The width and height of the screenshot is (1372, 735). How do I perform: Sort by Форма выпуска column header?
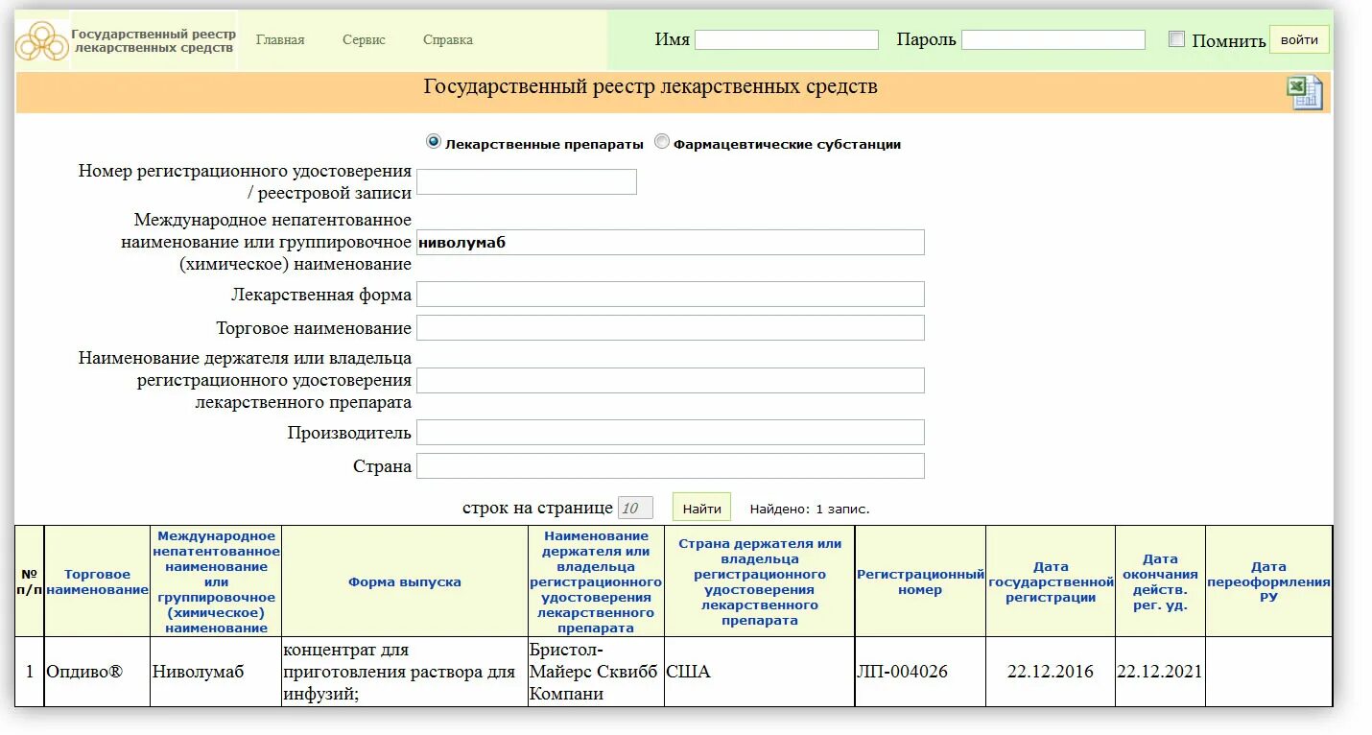point(405,581)
